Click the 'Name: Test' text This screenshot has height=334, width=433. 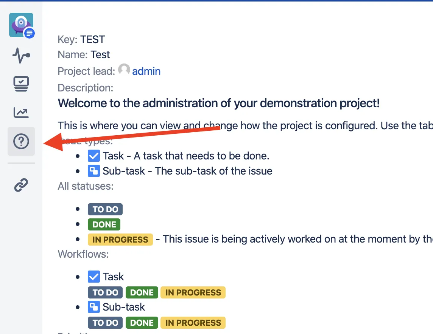coord(84,54)
